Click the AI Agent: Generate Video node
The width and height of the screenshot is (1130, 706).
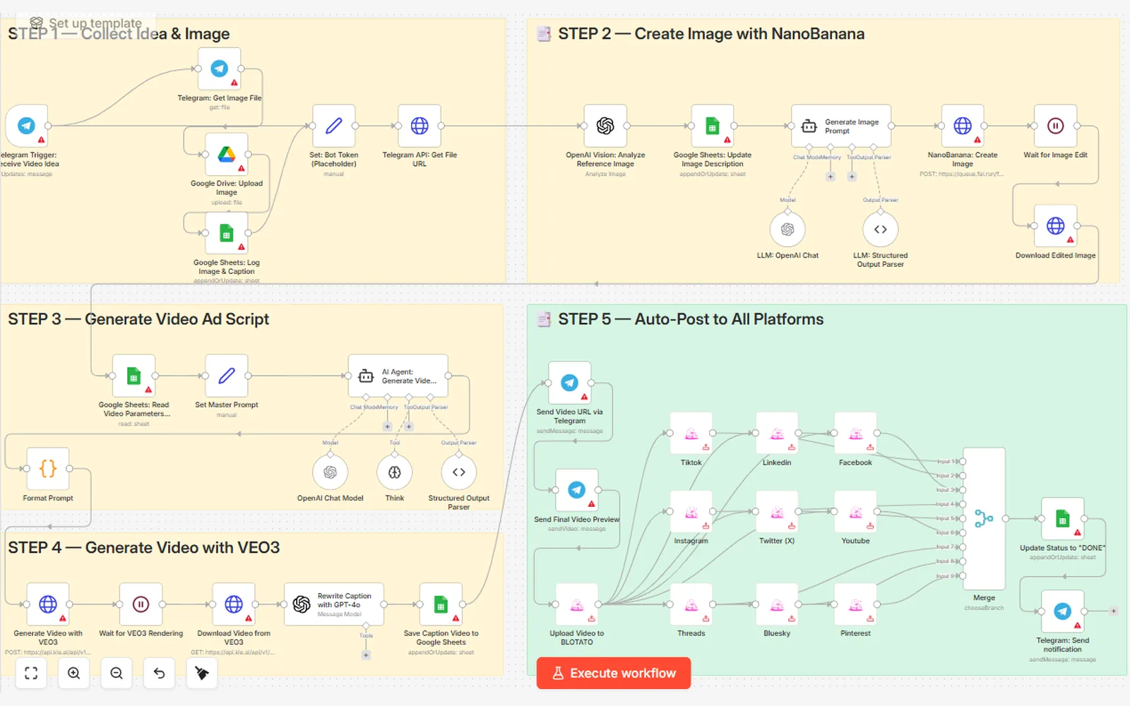[x=398, y=376]
